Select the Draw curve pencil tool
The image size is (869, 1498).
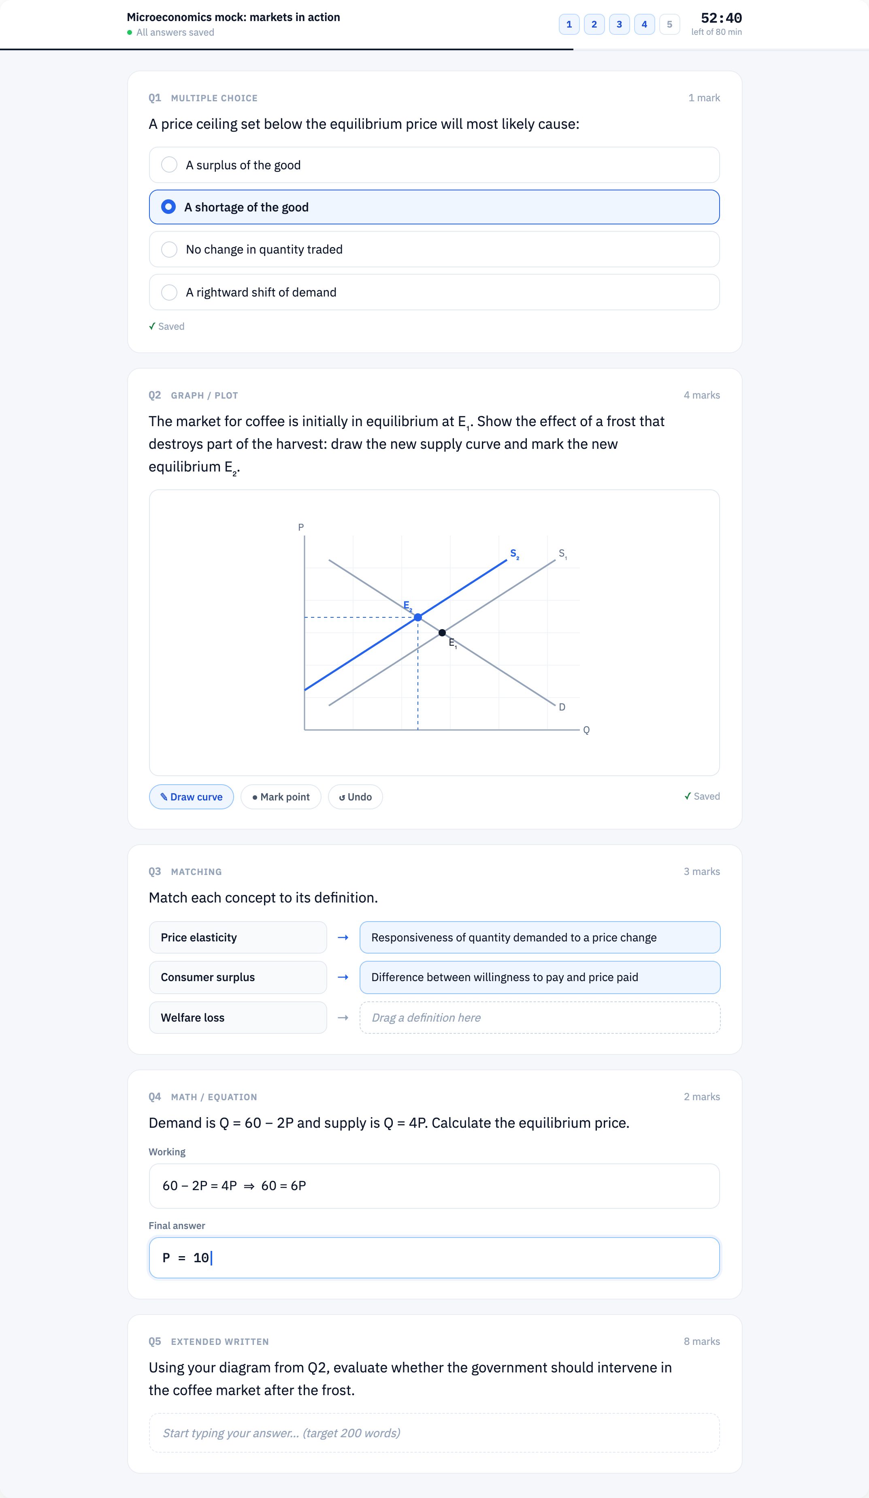pyautogui.click(x=191, y=796)
